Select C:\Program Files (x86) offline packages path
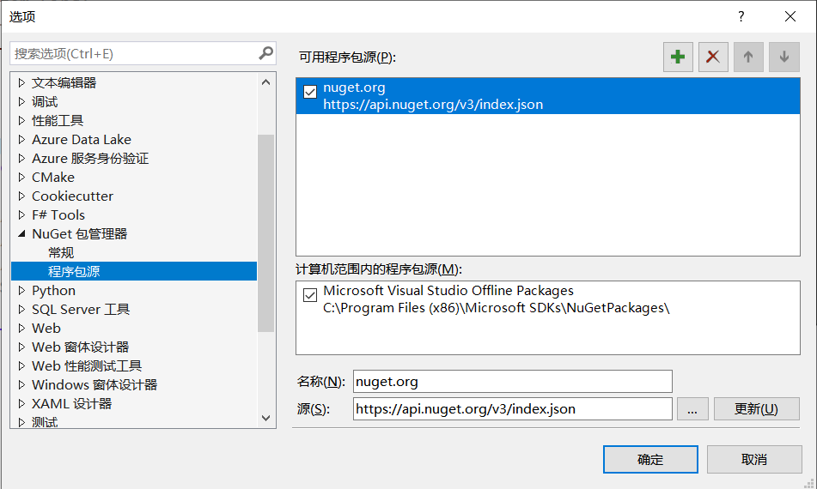The height and width of the screenshot is (489, 817). coord(496,308)
